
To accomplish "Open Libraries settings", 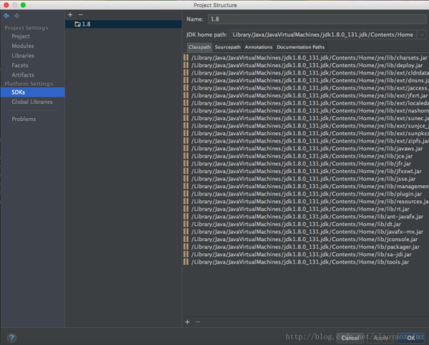I will point(23,56).
